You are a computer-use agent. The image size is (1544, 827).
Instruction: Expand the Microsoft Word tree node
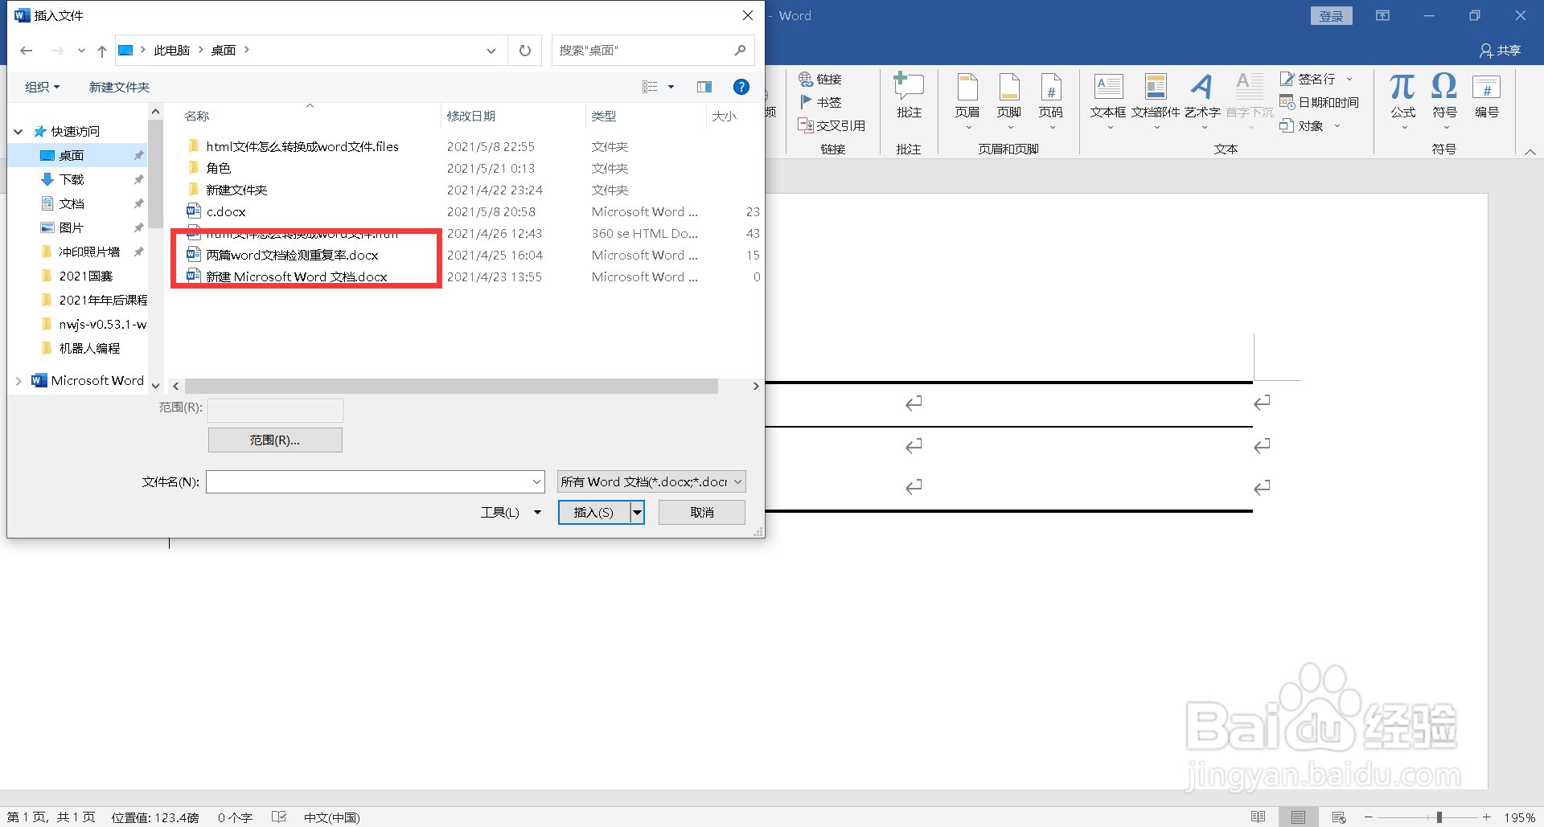coord(18,380)
